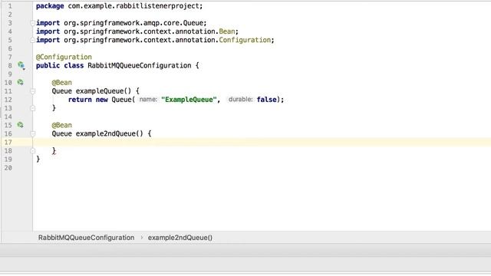Click the public class keywords
This screenshot has height=276, width=491.
[60, 65]
